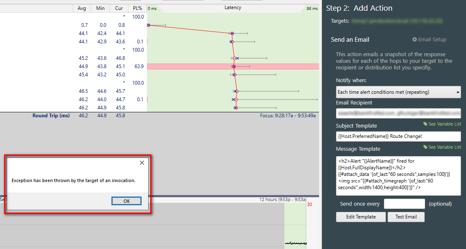
Task: Select the Send once every input box
Action: (404, 204)
